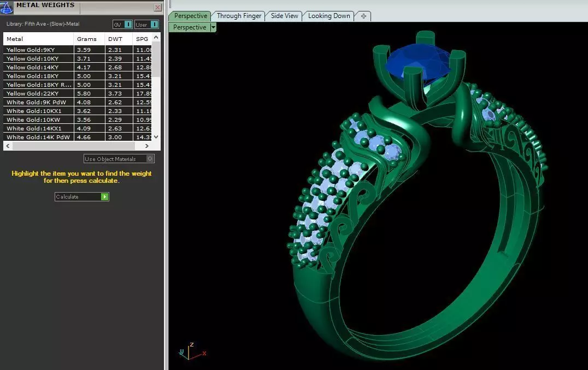Screen dimensions: 588x370
Task: Click the vertical scrollbar thumb
Action: pos(156,59)
